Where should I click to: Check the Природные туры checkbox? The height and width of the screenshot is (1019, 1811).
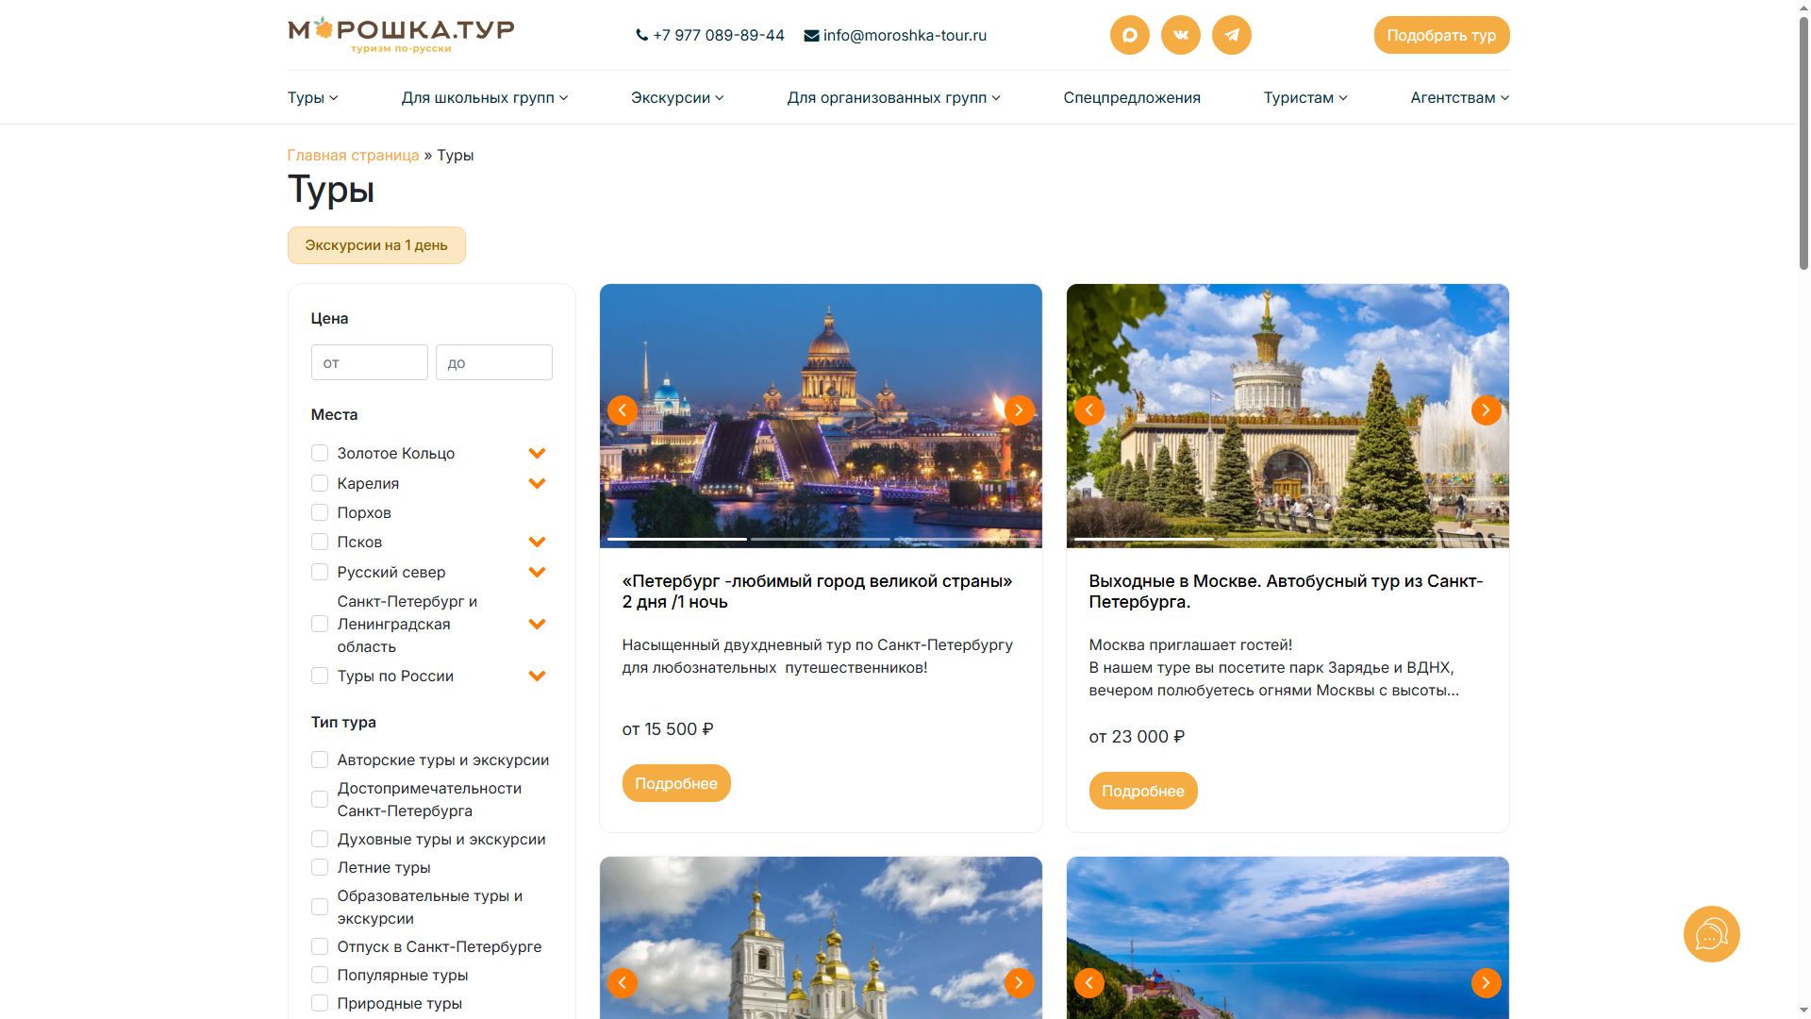[320, 1003]
